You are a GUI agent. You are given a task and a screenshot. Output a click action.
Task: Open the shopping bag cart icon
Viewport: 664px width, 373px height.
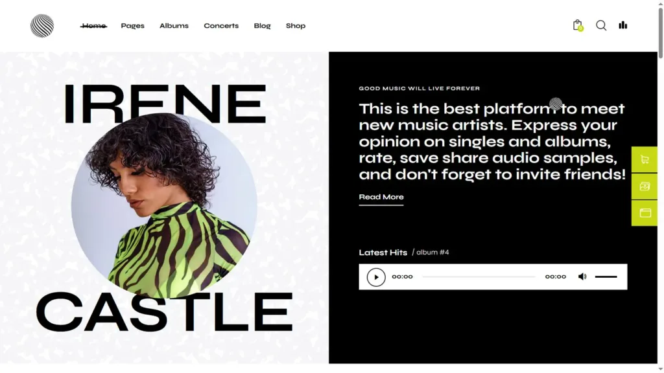(x=578, y=25)
